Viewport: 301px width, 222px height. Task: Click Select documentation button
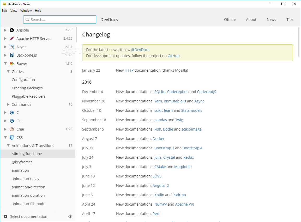click(29, 217)
